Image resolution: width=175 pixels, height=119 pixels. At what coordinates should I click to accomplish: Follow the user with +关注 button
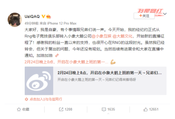pyautogui.click(x=144, y=16)
